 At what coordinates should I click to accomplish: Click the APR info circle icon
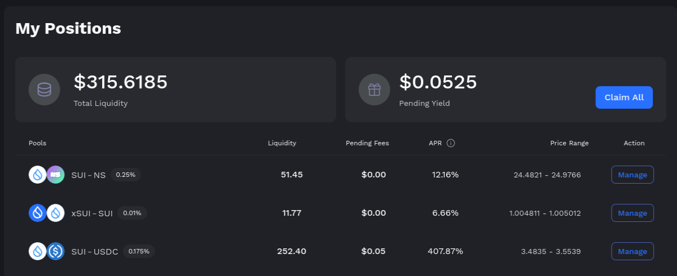pyautogui.click(x=450, y=143)
